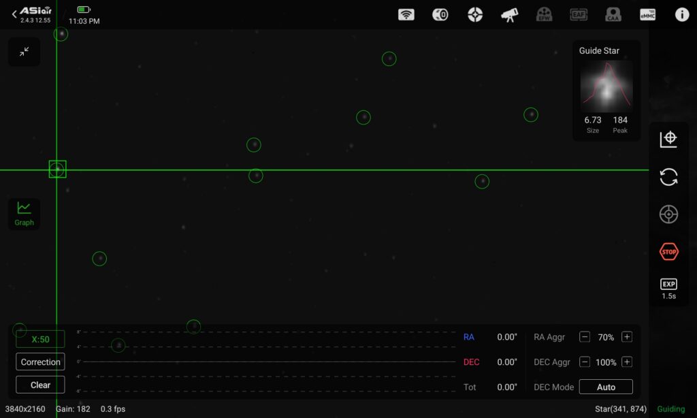Open the guide camera crosshair settings
This screenshot has height=418, width=697.
475,15
